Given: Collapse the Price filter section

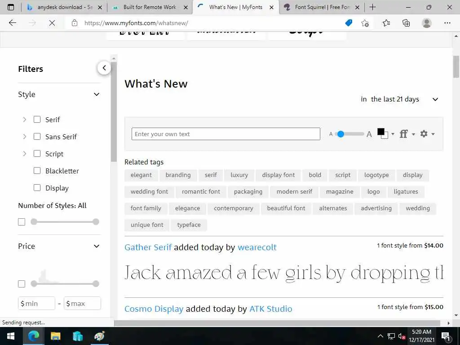Looking at the screenshot, I should (x=97, y=246).
